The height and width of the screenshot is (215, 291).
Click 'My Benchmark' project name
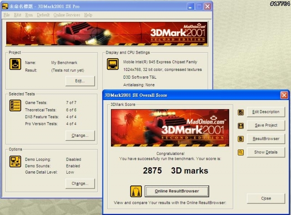tap(64, 63)
